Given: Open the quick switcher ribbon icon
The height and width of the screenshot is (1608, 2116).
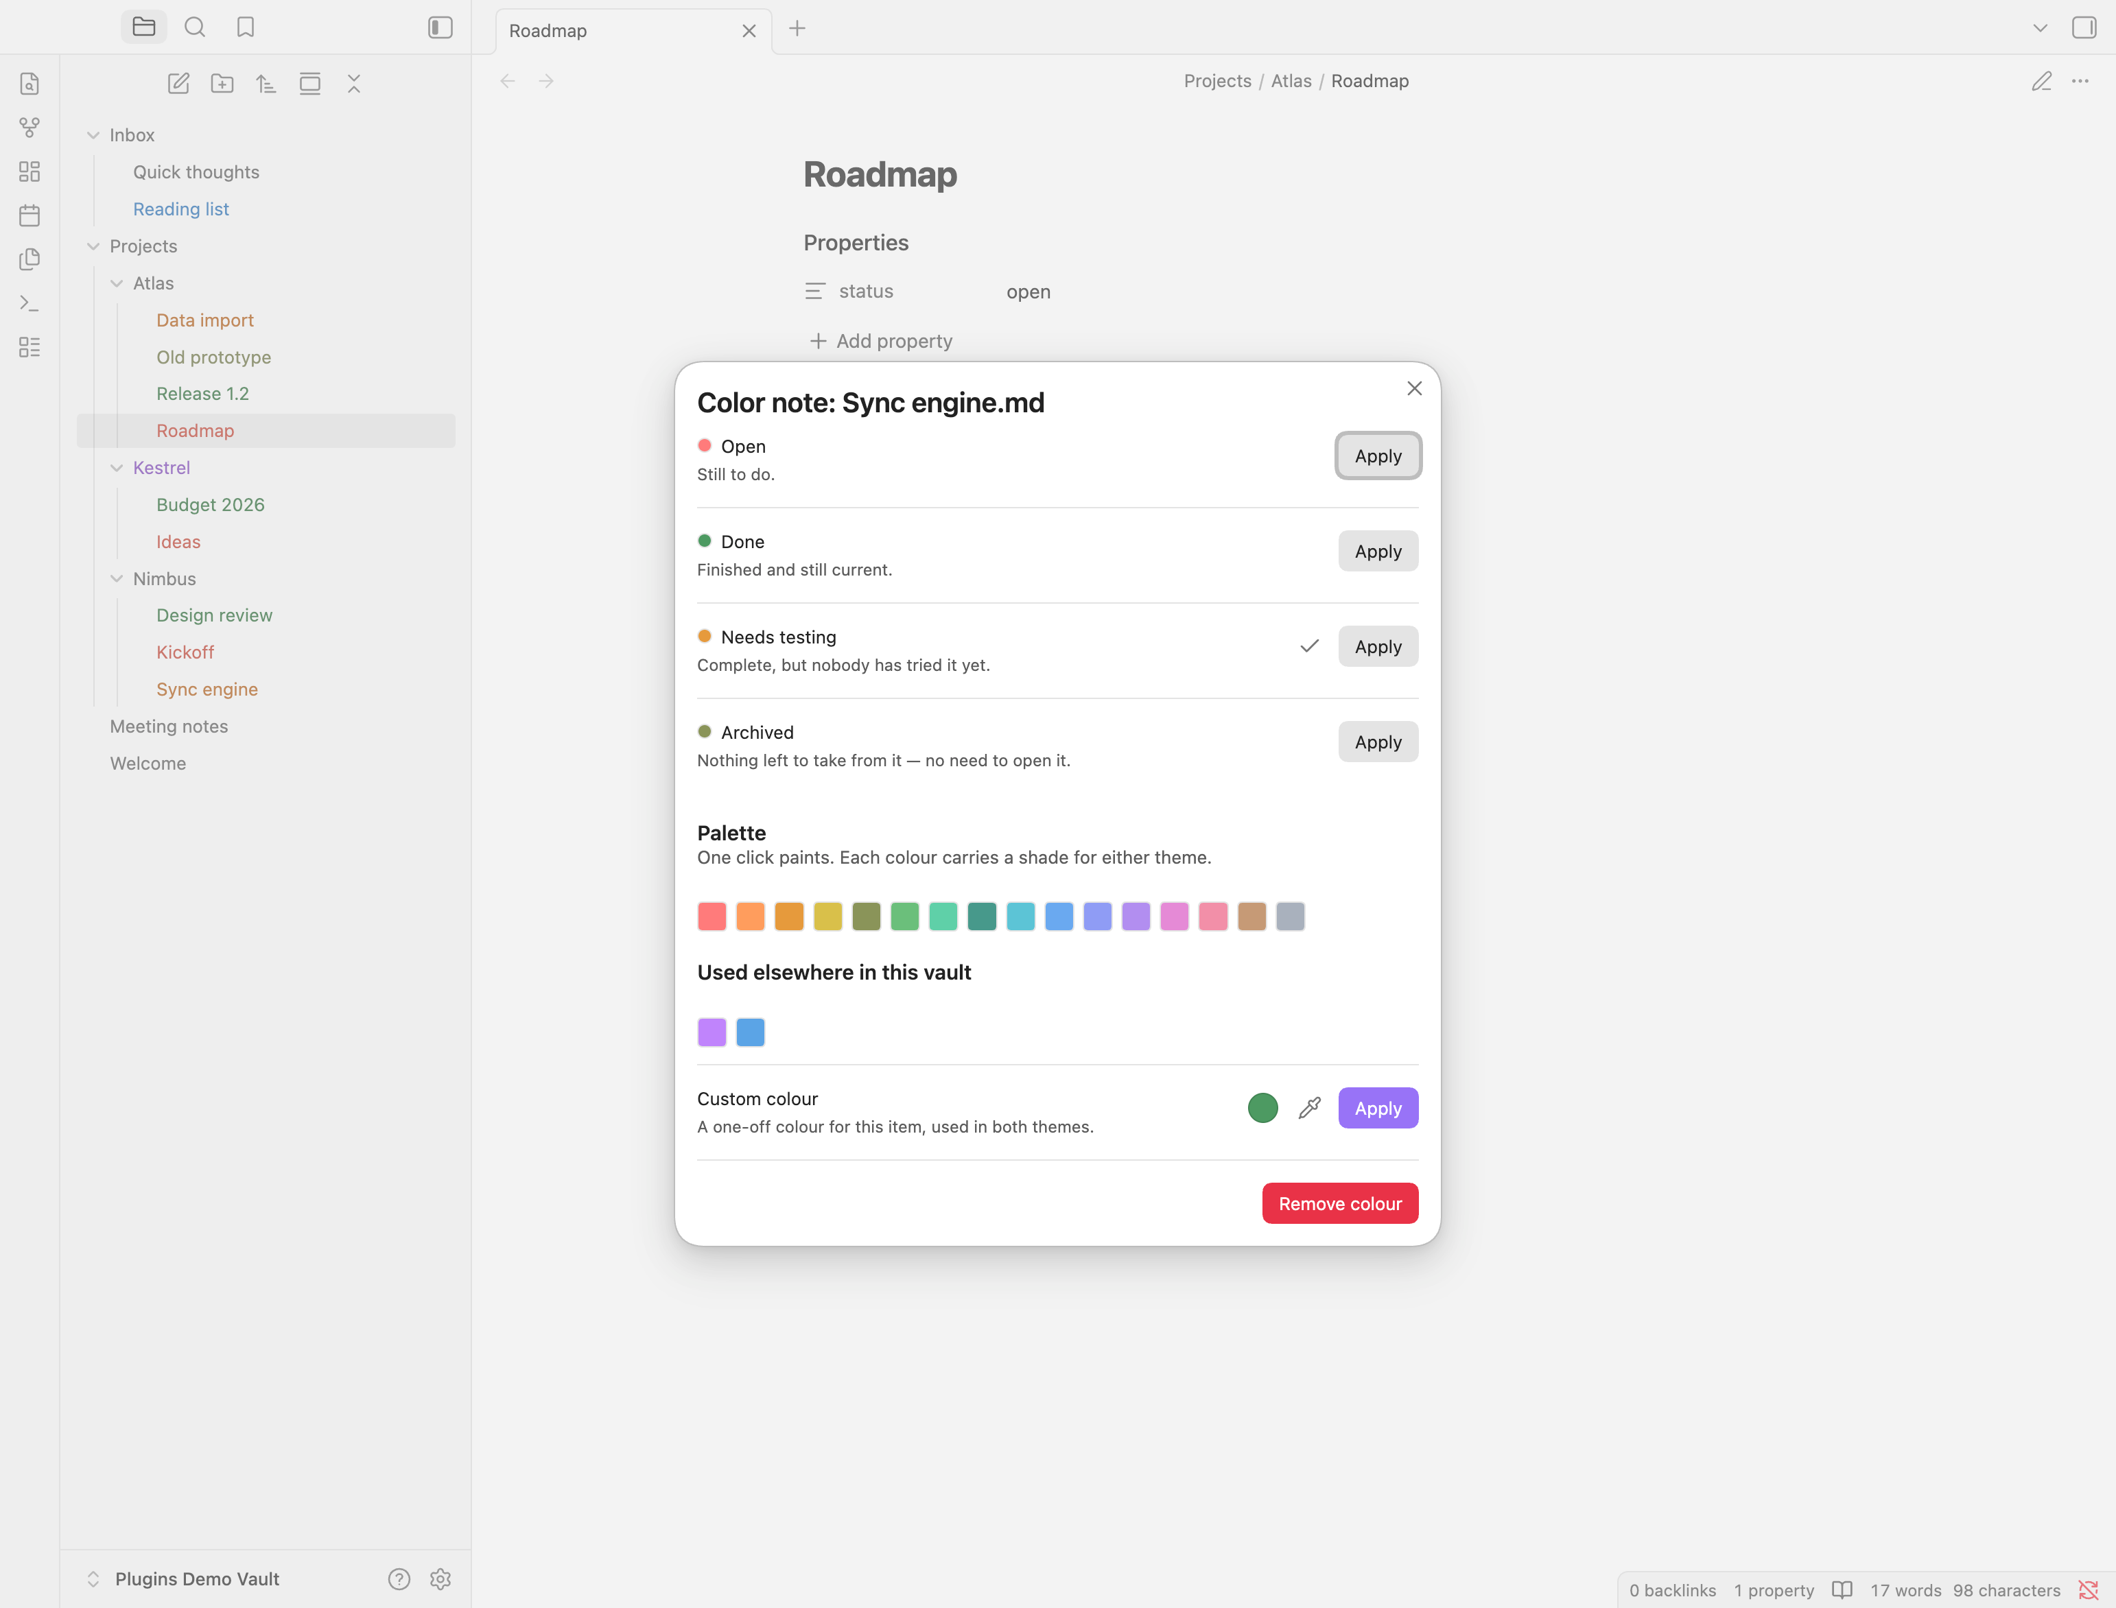Looking at the screenshot, I should (30, 83).
